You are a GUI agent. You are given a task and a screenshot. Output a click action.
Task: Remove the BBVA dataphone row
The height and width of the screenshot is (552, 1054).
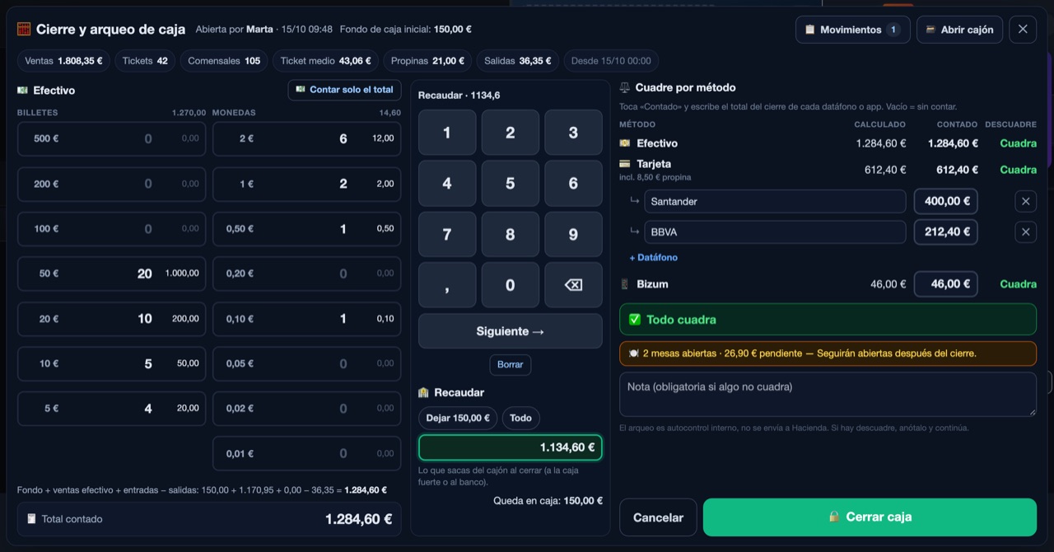[x=1025, y=232]
